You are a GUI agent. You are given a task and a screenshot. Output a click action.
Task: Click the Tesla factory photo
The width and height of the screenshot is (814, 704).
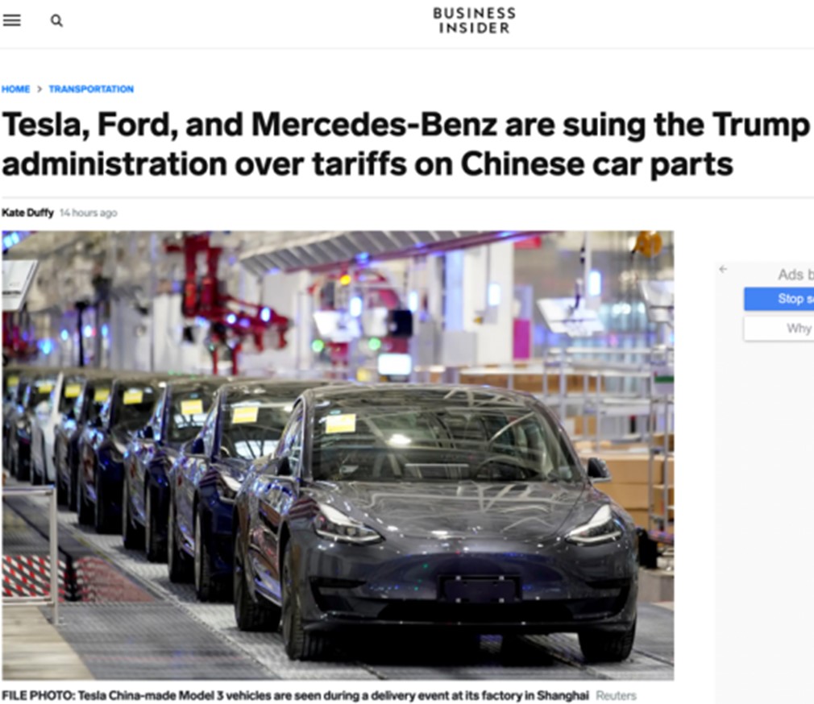(x=338, y=455)
